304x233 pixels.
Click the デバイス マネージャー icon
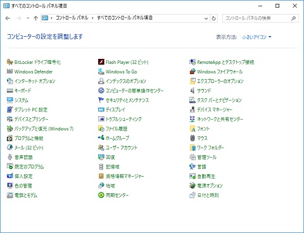[193, 110]
